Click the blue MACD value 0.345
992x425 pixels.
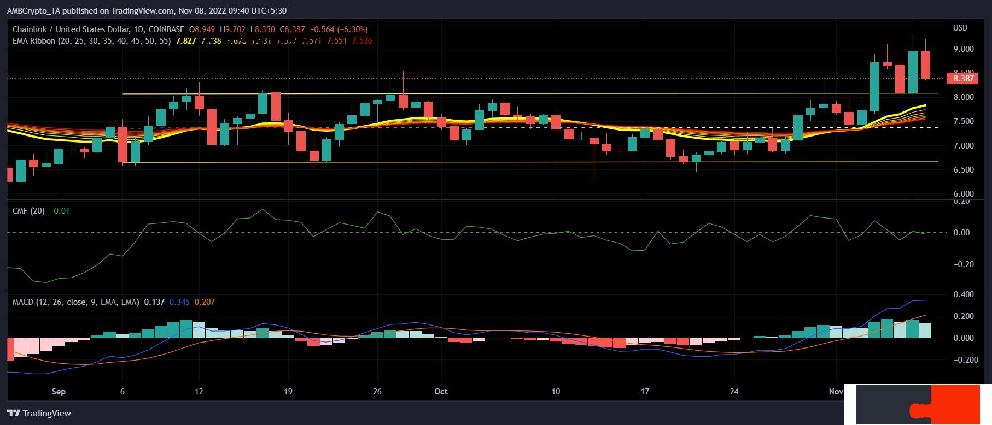click(x=179, y=302)
